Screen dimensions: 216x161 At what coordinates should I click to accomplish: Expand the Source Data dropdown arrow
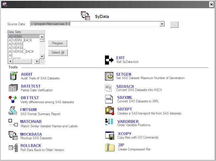click(162, 24)
